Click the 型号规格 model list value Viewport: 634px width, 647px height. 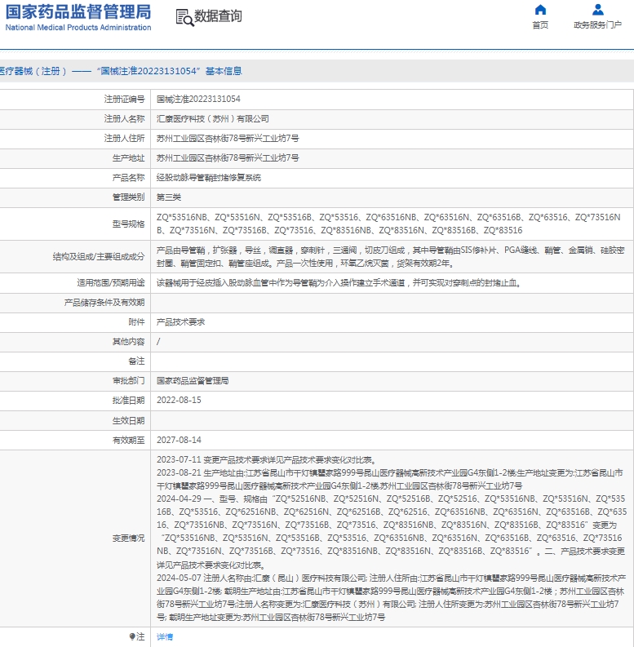tap(388, 224)
